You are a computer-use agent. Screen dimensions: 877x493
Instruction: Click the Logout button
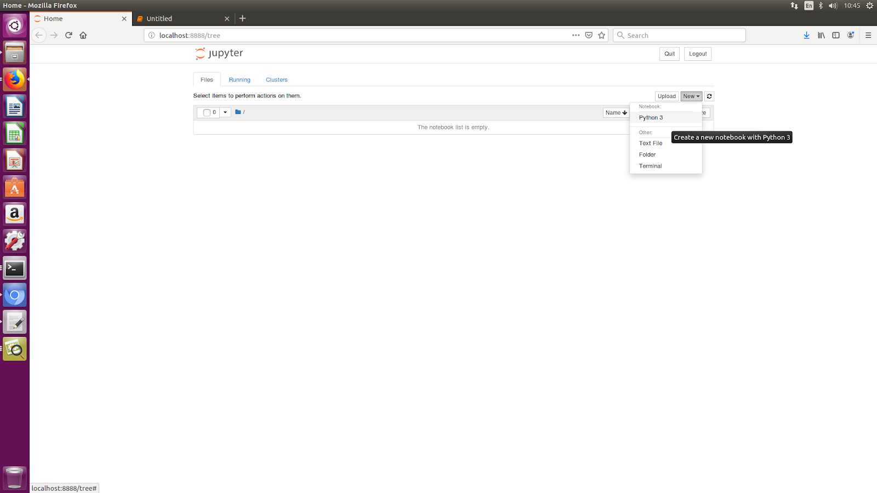click(x=697, y=54)
